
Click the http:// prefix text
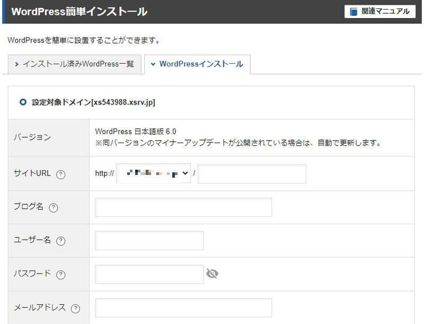click(x=104, y=173)
